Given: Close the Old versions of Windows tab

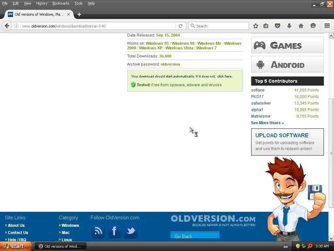Looking at the screenshot, I should pos(68,14).
